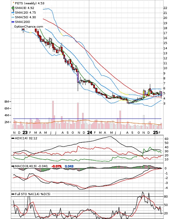Screen dimensions: 176x219
Task: Click the 8M volume axis label
Action: [x=7, y=101]
